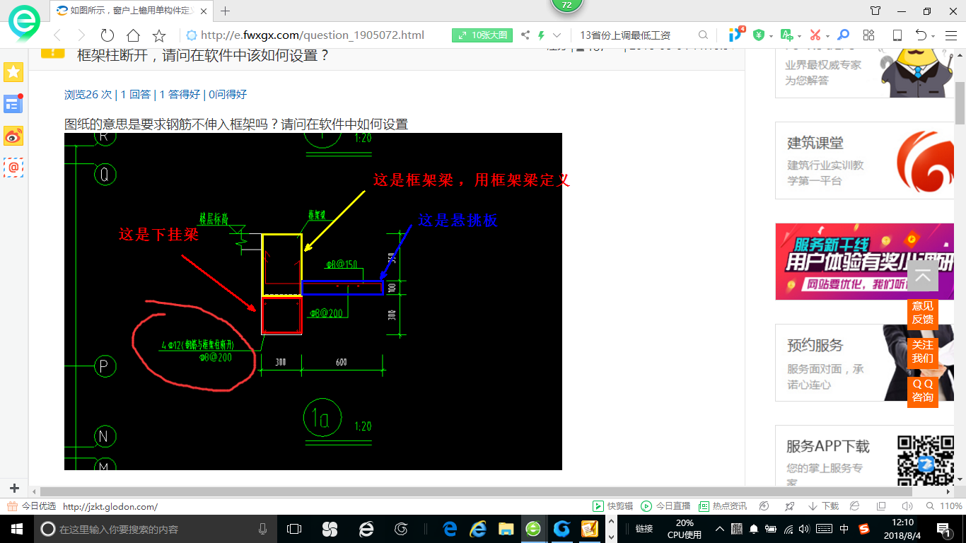The image size is (966, 543).
Task: Open the translate extension icon
Action: [x=786, y=35]
